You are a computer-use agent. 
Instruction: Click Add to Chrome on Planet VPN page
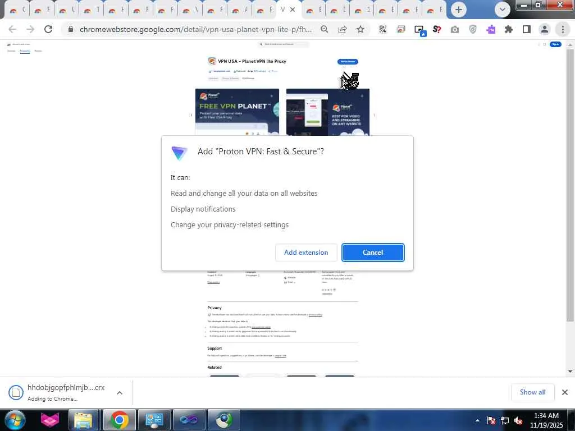tap(348, 62)
